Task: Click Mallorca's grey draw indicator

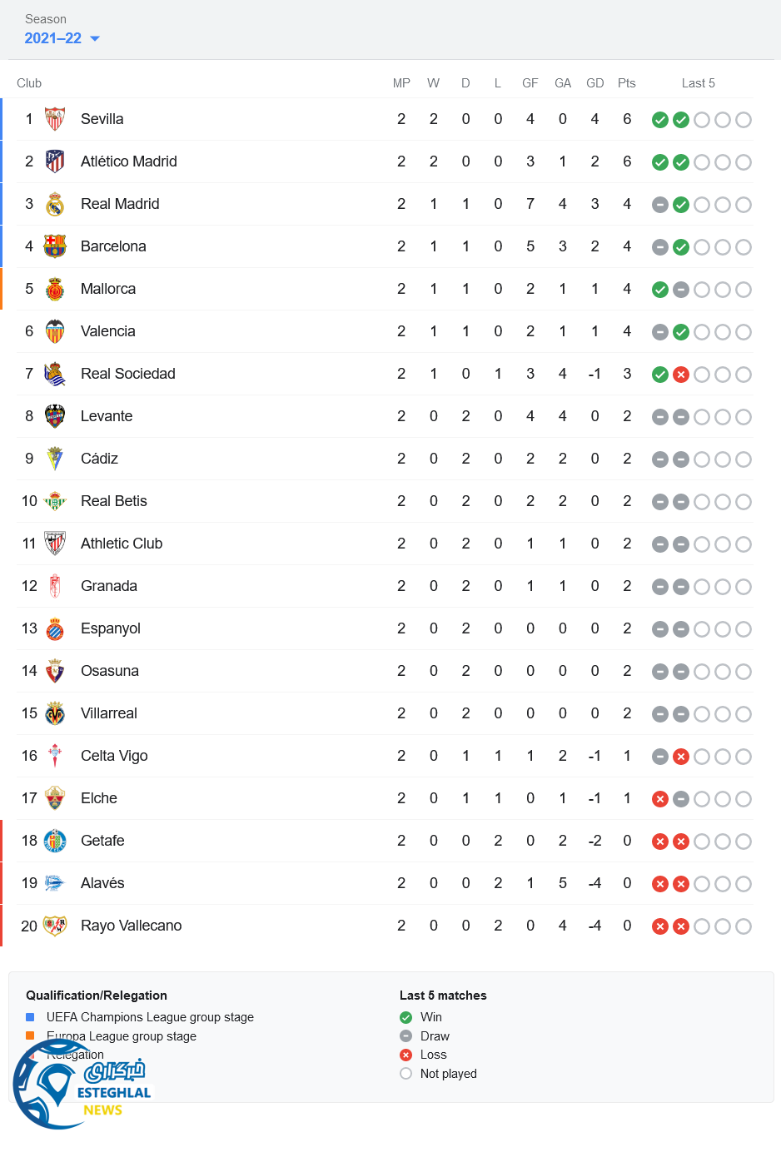Action: tap(681, 290)
